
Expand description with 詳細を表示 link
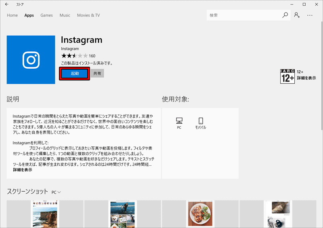(23, 170)
